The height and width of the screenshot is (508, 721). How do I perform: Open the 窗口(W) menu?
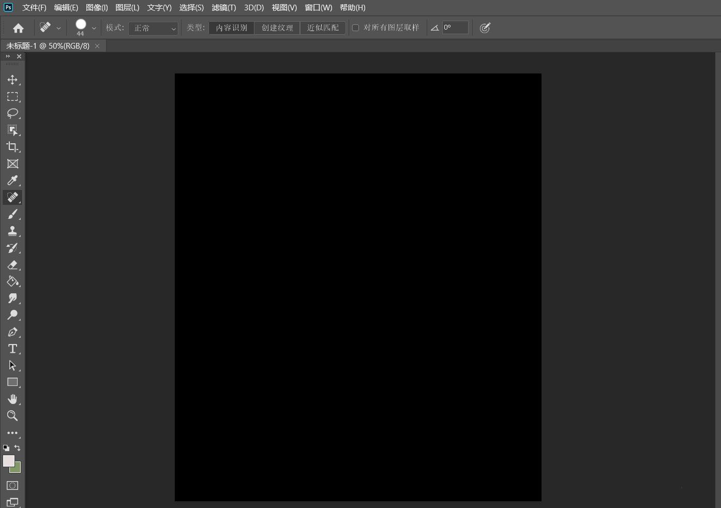pyautogui.click(x=319, y=7)
